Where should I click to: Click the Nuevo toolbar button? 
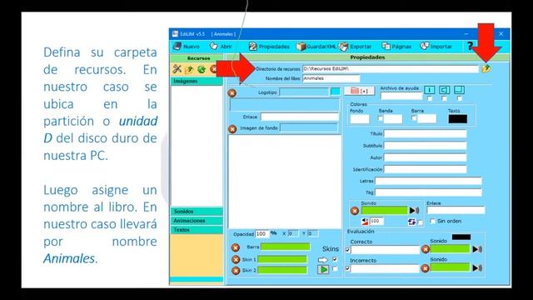pyautogui.click(x=187, y=47)
